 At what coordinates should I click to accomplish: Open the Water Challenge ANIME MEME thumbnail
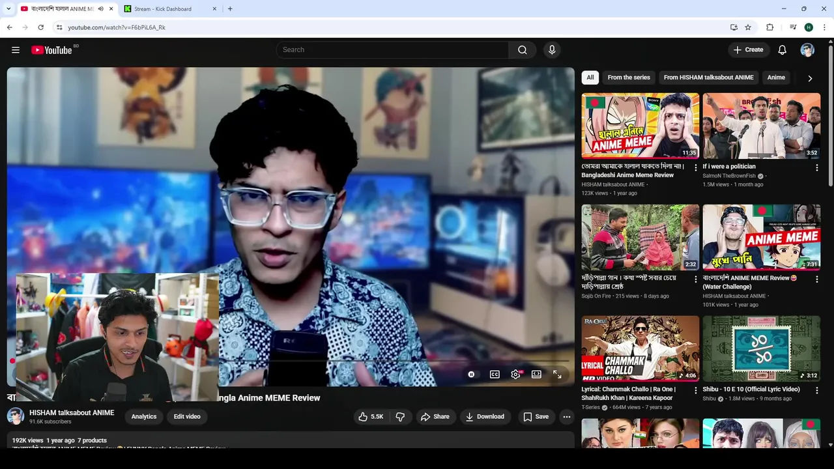[762, 237]
